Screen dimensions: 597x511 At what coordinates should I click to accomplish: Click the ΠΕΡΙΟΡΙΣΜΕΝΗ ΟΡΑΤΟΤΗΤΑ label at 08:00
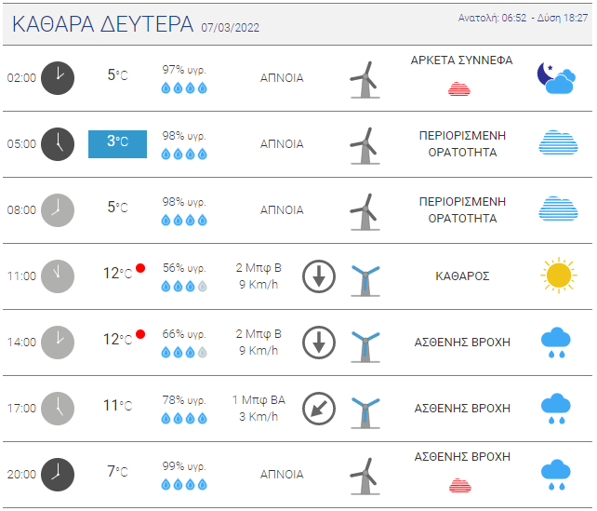click(x=462, y=209)
